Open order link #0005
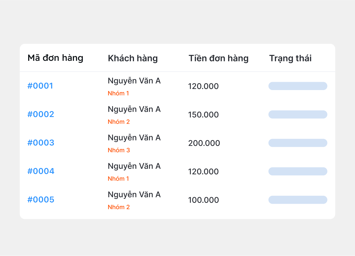The width and height of the screenshot is (355, 256). pos(41,200)
